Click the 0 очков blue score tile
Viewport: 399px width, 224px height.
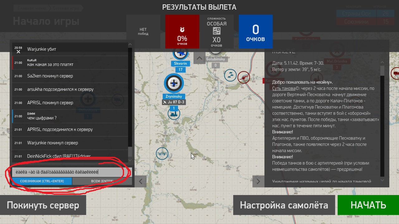(x=256, y=32)
